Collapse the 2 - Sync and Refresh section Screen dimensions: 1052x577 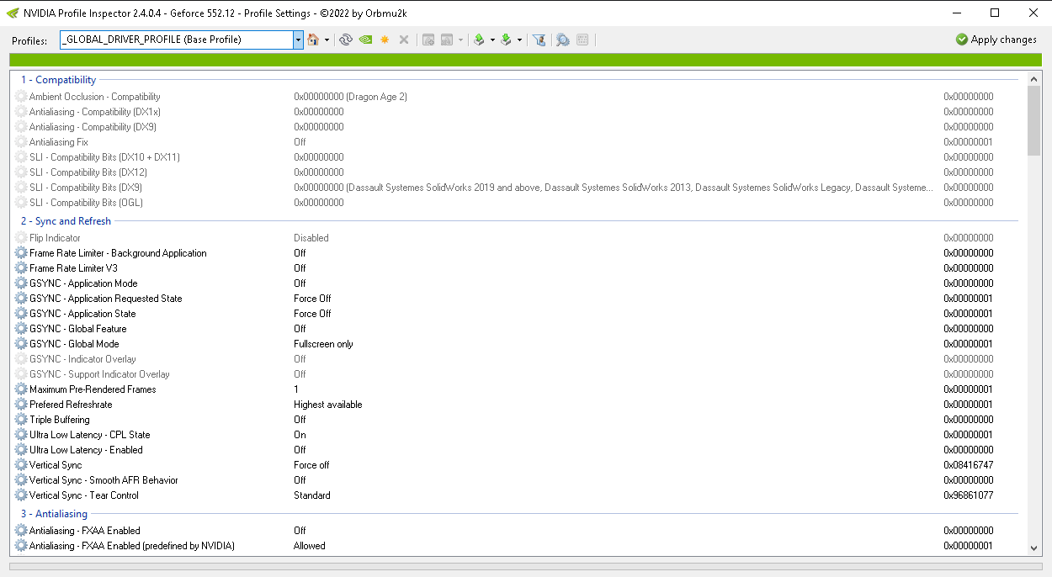point(66,221)
